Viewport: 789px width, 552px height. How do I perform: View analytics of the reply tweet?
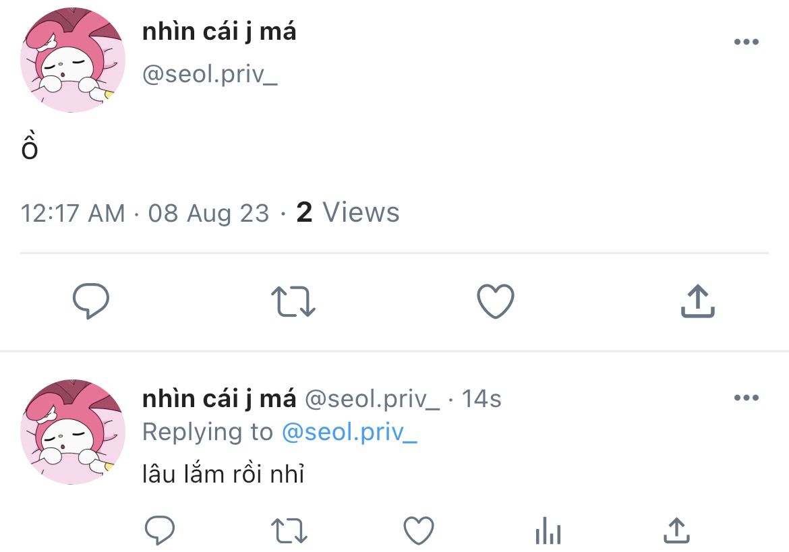(x=548, y=531)
